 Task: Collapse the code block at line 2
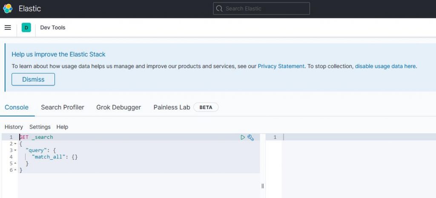15,144
